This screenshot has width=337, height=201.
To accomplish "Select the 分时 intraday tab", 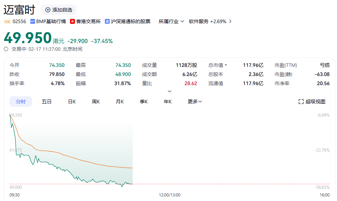I will pyautogui.click(x=21, y=102).
